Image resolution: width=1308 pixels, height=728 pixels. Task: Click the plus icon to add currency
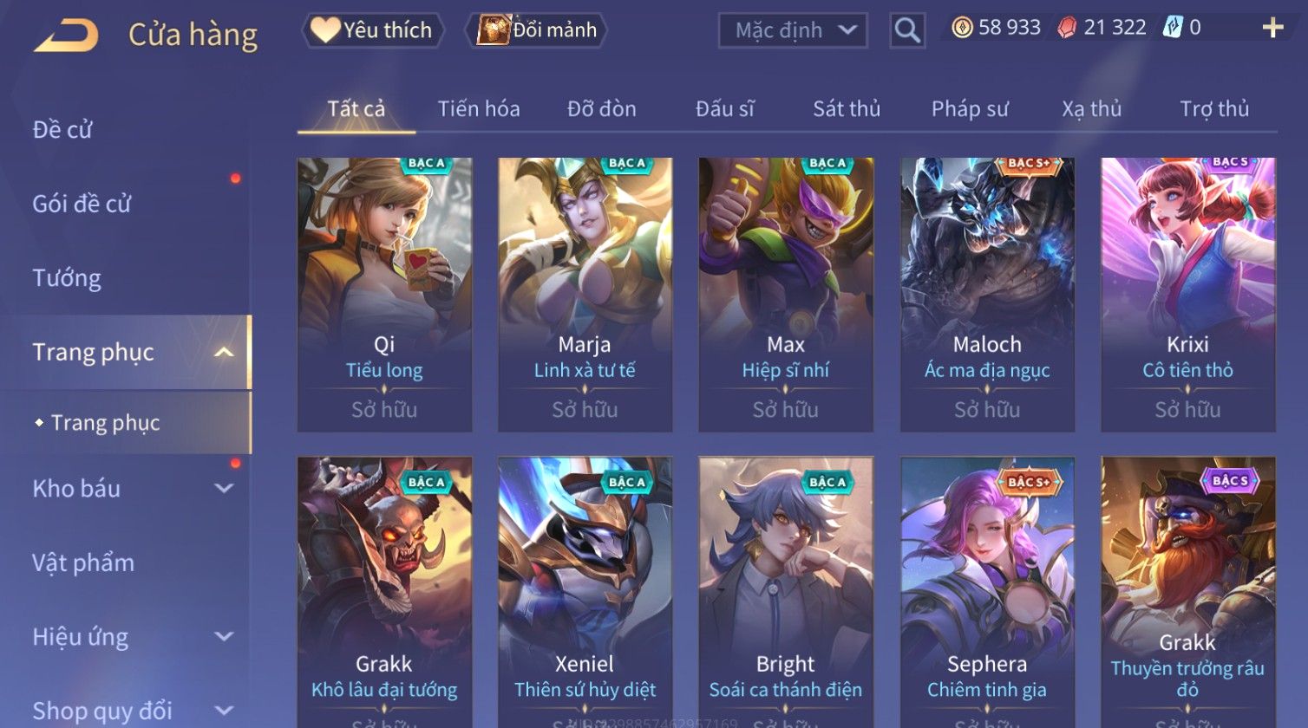tap(1272, 29)
